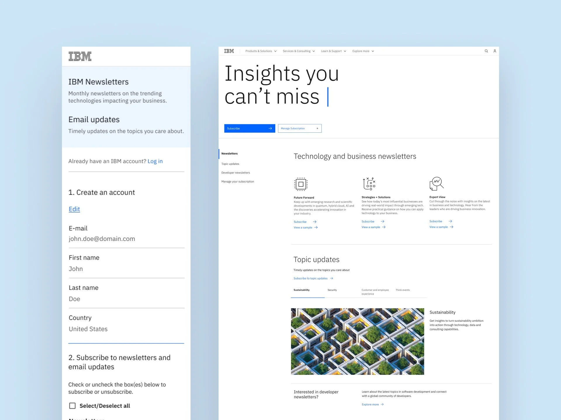
Task: Click the 'Future Forward' newsletter title
Action: pos(304,198)
